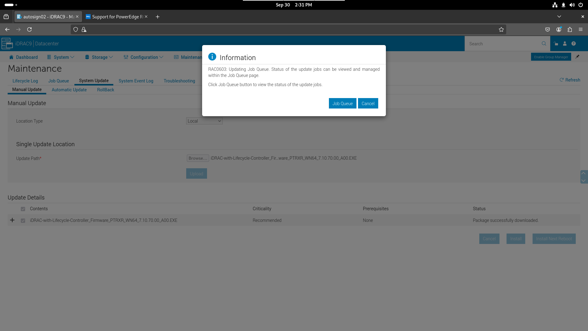Go forward in browser history
This screenshot has height=331, width=588.
[18, 29]
